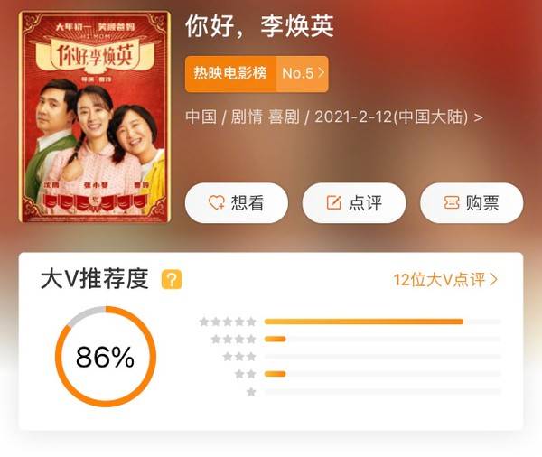The width and height of the screenshot is (542, 457).
Task: Tap the 点评 review button
Action: [x=354, y=203]
